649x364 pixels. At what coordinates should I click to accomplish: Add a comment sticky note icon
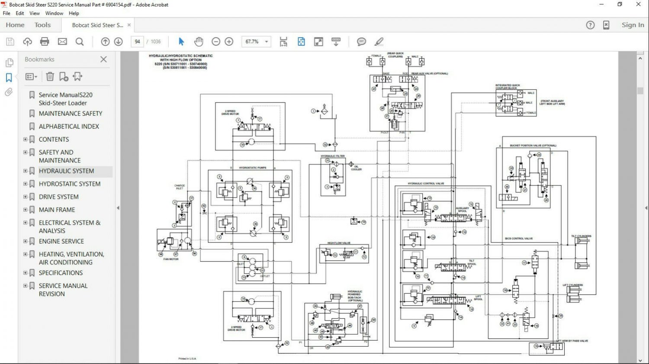coord(361,42)
